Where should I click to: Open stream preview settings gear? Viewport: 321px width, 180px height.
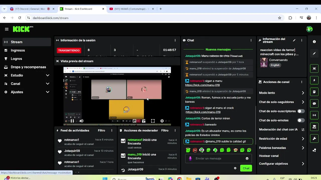162,121
